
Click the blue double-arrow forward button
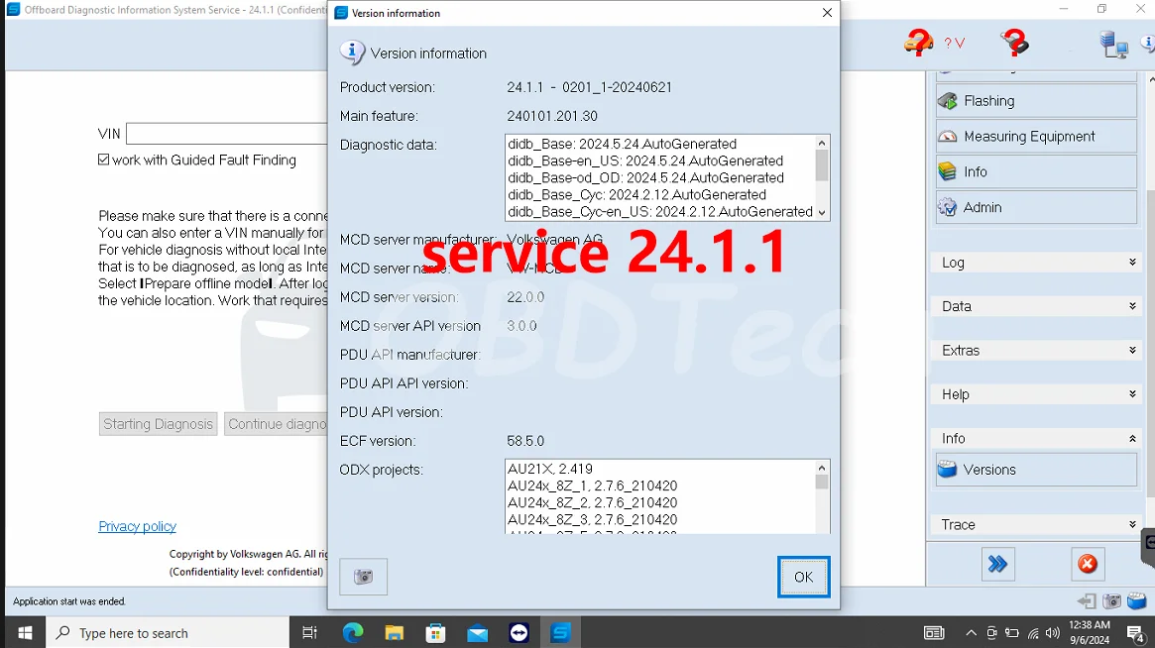(997, 564)
